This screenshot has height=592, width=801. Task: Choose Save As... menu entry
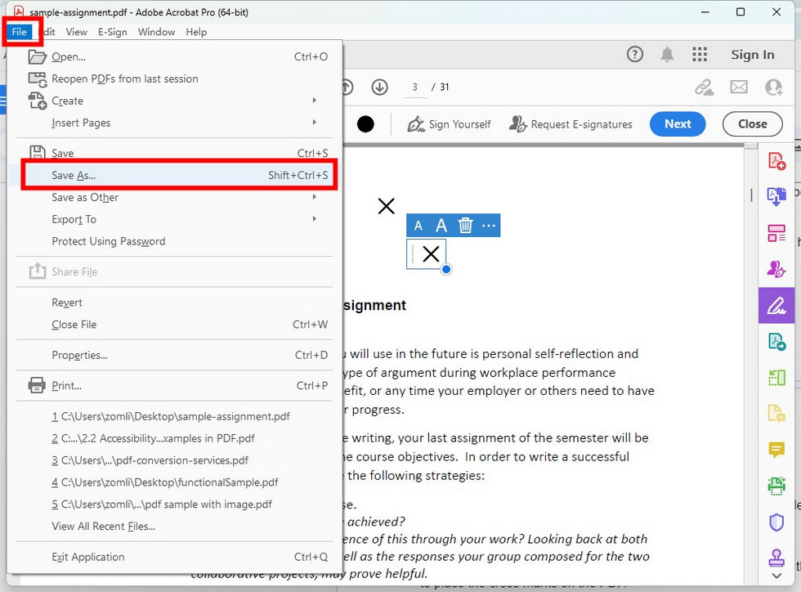tap(175, 175)
